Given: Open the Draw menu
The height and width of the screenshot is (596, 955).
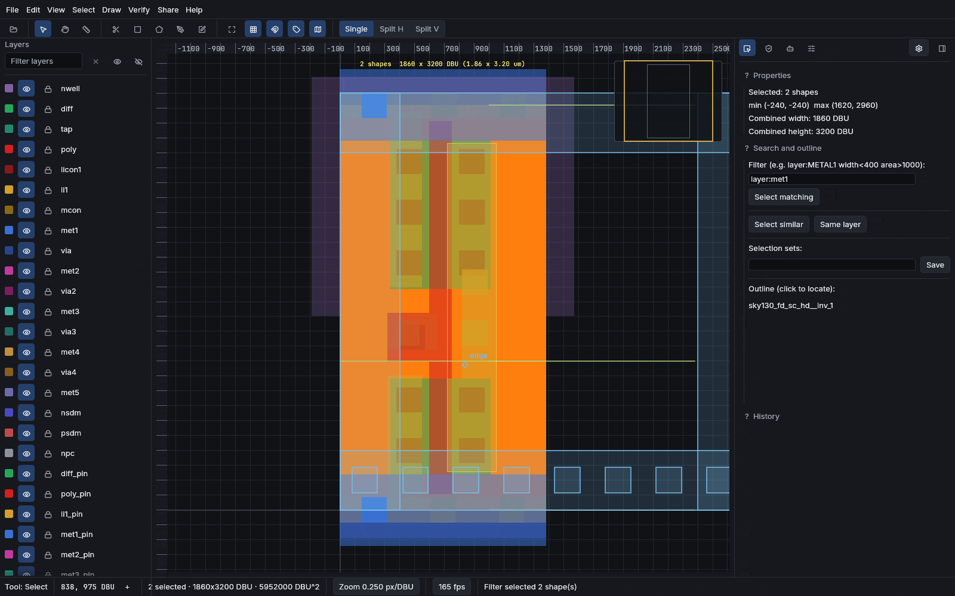Looking at the screenshot, I should pyautogui.click(x=112, y=10).
